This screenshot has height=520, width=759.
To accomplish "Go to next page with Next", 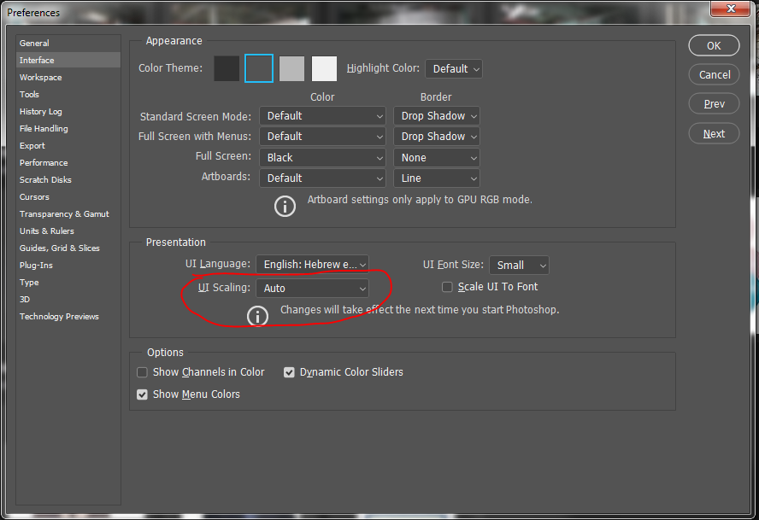I will click(x=714, y=133).
